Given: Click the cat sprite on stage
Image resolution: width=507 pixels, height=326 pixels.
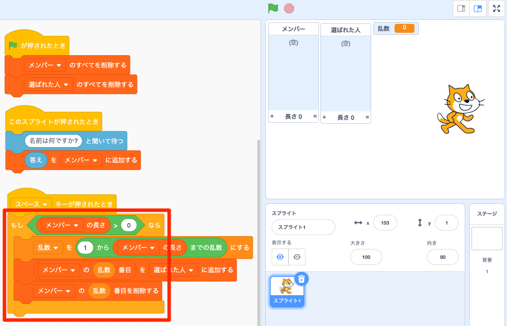Looking at the screenshot, I should pyautogui.click(x=460, y=109).
